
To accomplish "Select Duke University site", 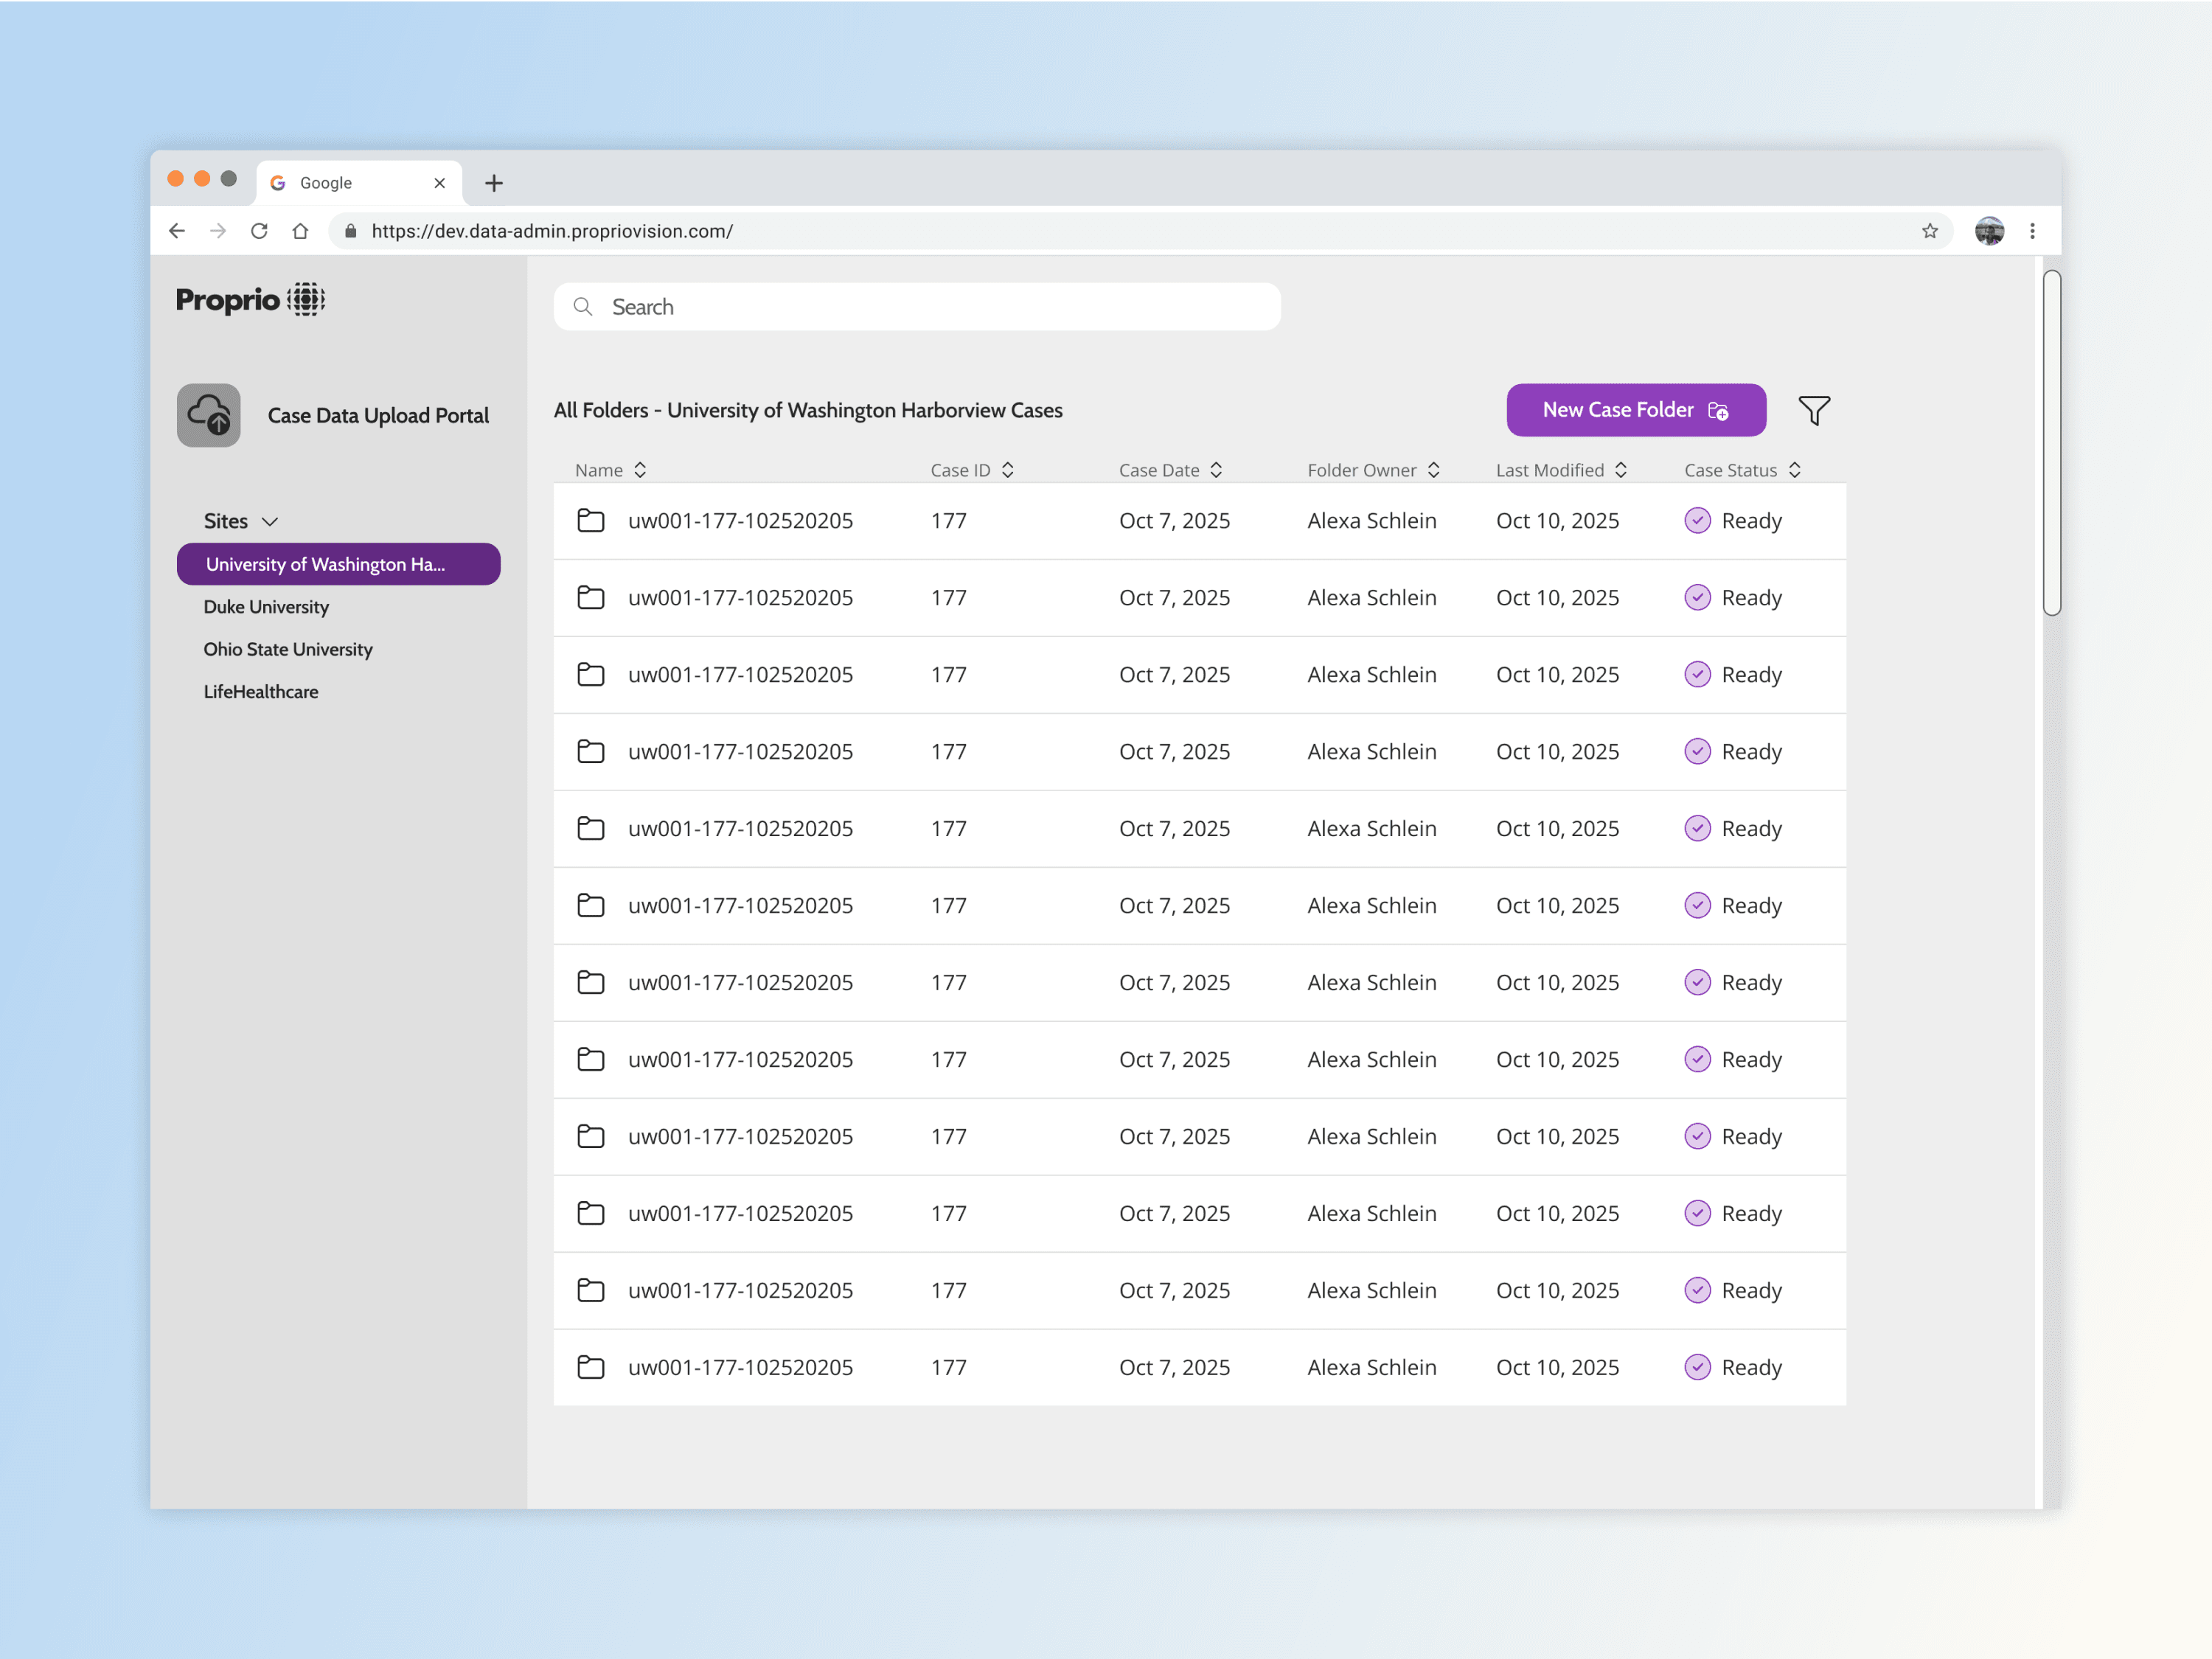I will pyautogui.click(x=266, y=607).
